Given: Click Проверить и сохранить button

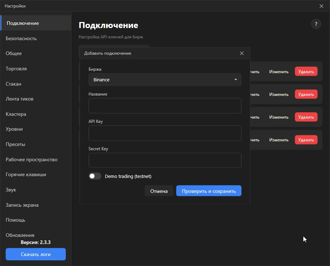Looking at the screenshot, I should pyautogui.click(x=209, y=191).
